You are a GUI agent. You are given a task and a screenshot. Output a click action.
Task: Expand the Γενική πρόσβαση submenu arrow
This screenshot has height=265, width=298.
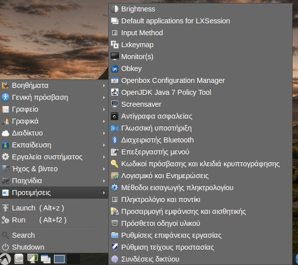point(104,98)
